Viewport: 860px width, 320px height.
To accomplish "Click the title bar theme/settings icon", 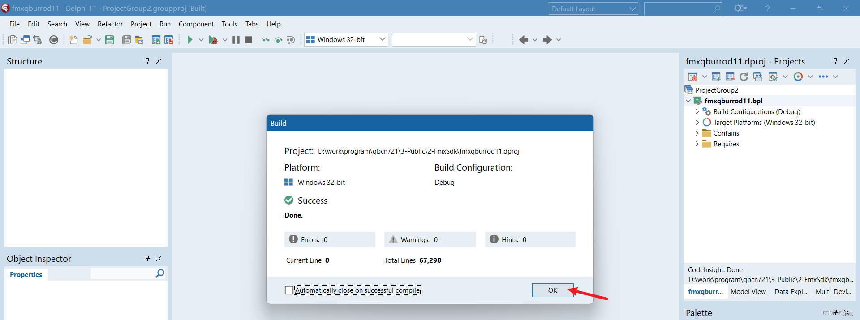I will 740,9.
